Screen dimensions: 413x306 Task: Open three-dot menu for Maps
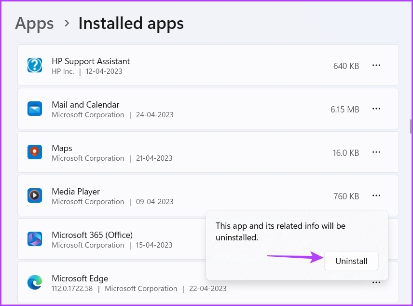point(376,153)
